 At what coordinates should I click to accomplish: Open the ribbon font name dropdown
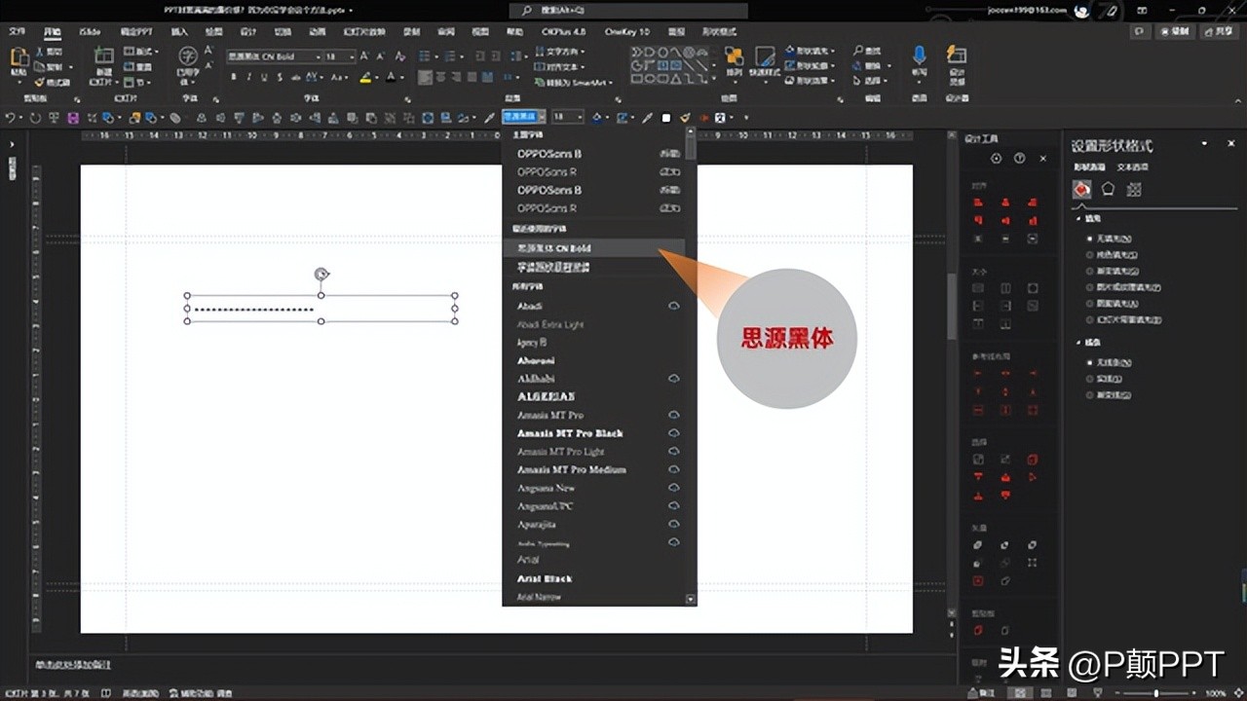pyautogui.click(x=318, y=56)
